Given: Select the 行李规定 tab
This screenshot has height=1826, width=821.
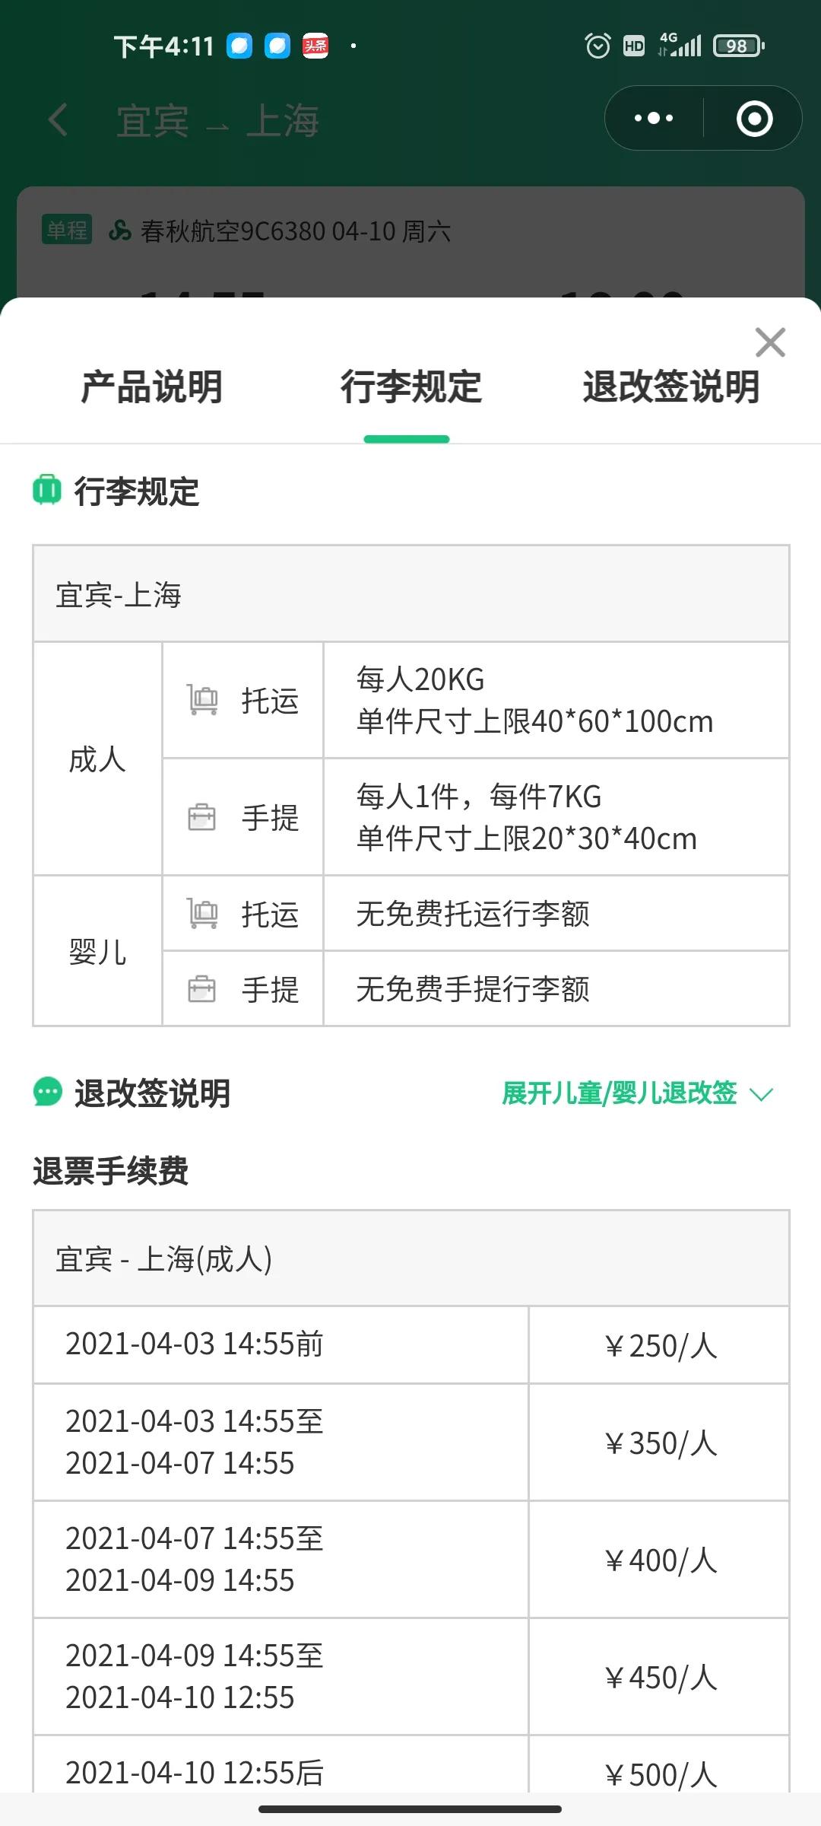Looking at the screenshot, I should point(410,387).
